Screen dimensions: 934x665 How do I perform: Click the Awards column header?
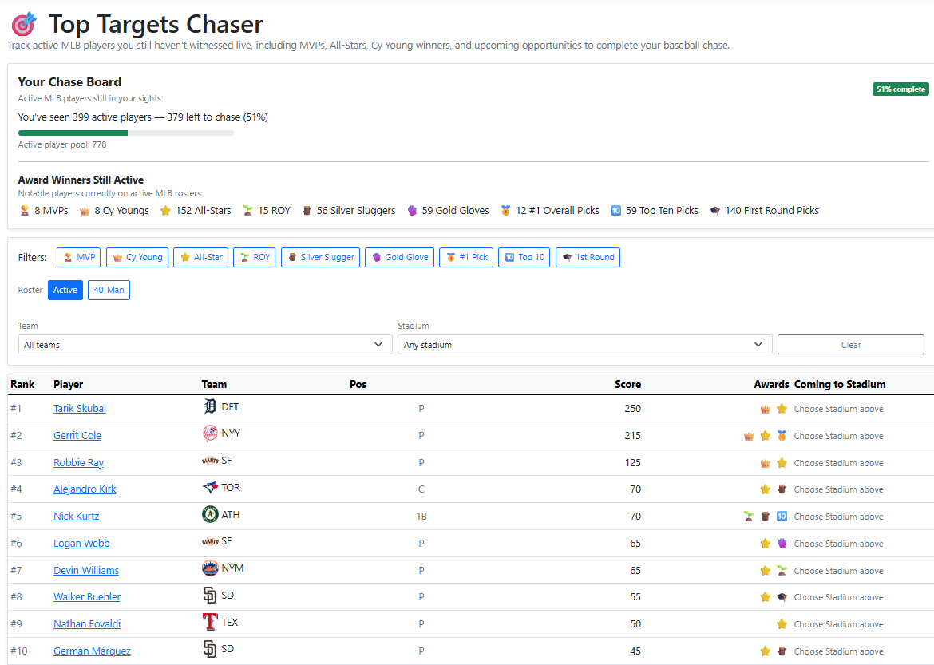click(771, 384)
